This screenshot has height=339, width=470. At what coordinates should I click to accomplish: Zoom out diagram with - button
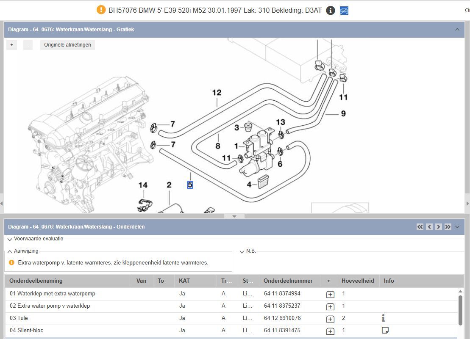pos(28,45)
